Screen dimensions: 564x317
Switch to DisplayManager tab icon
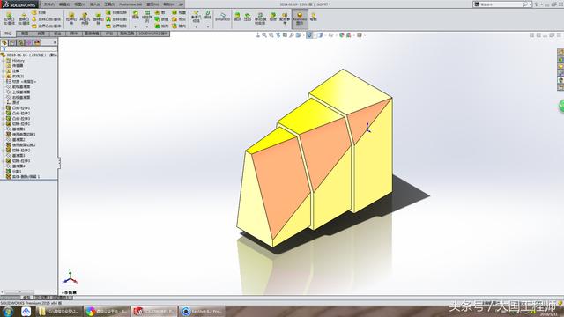37,42
